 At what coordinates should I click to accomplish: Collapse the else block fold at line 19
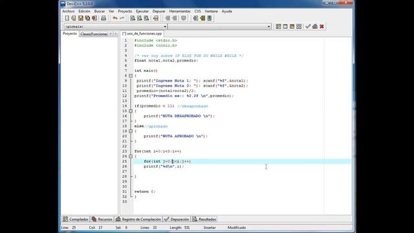131,131
